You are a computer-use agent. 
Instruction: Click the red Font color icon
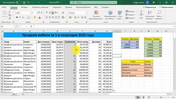tap(40, 17)
